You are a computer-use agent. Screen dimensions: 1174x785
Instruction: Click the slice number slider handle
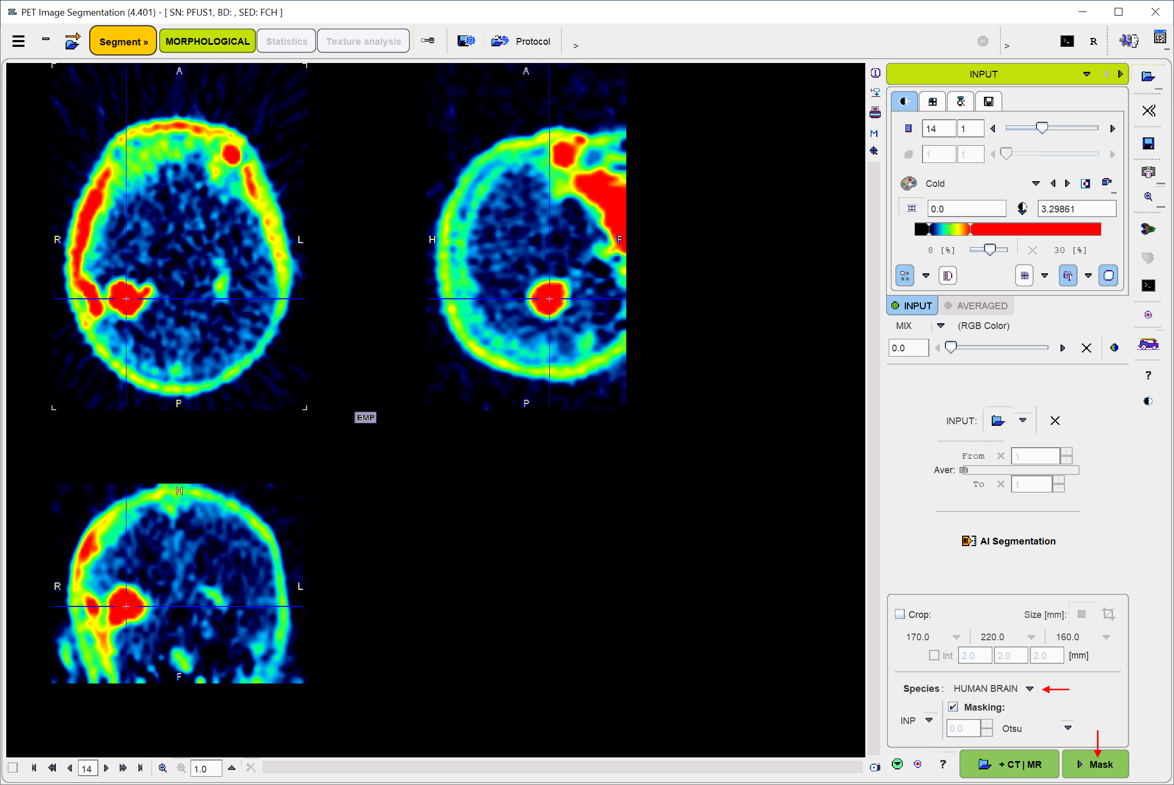tap(1041, 128)
